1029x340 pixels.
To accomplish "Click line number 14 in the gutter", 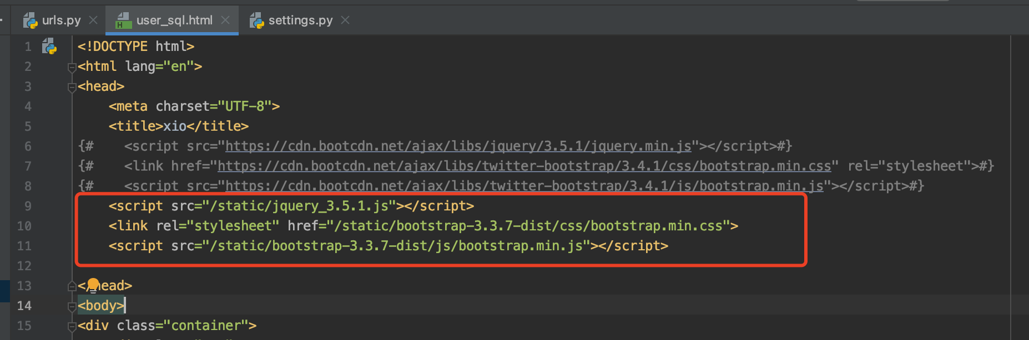I will pos(24,306).
